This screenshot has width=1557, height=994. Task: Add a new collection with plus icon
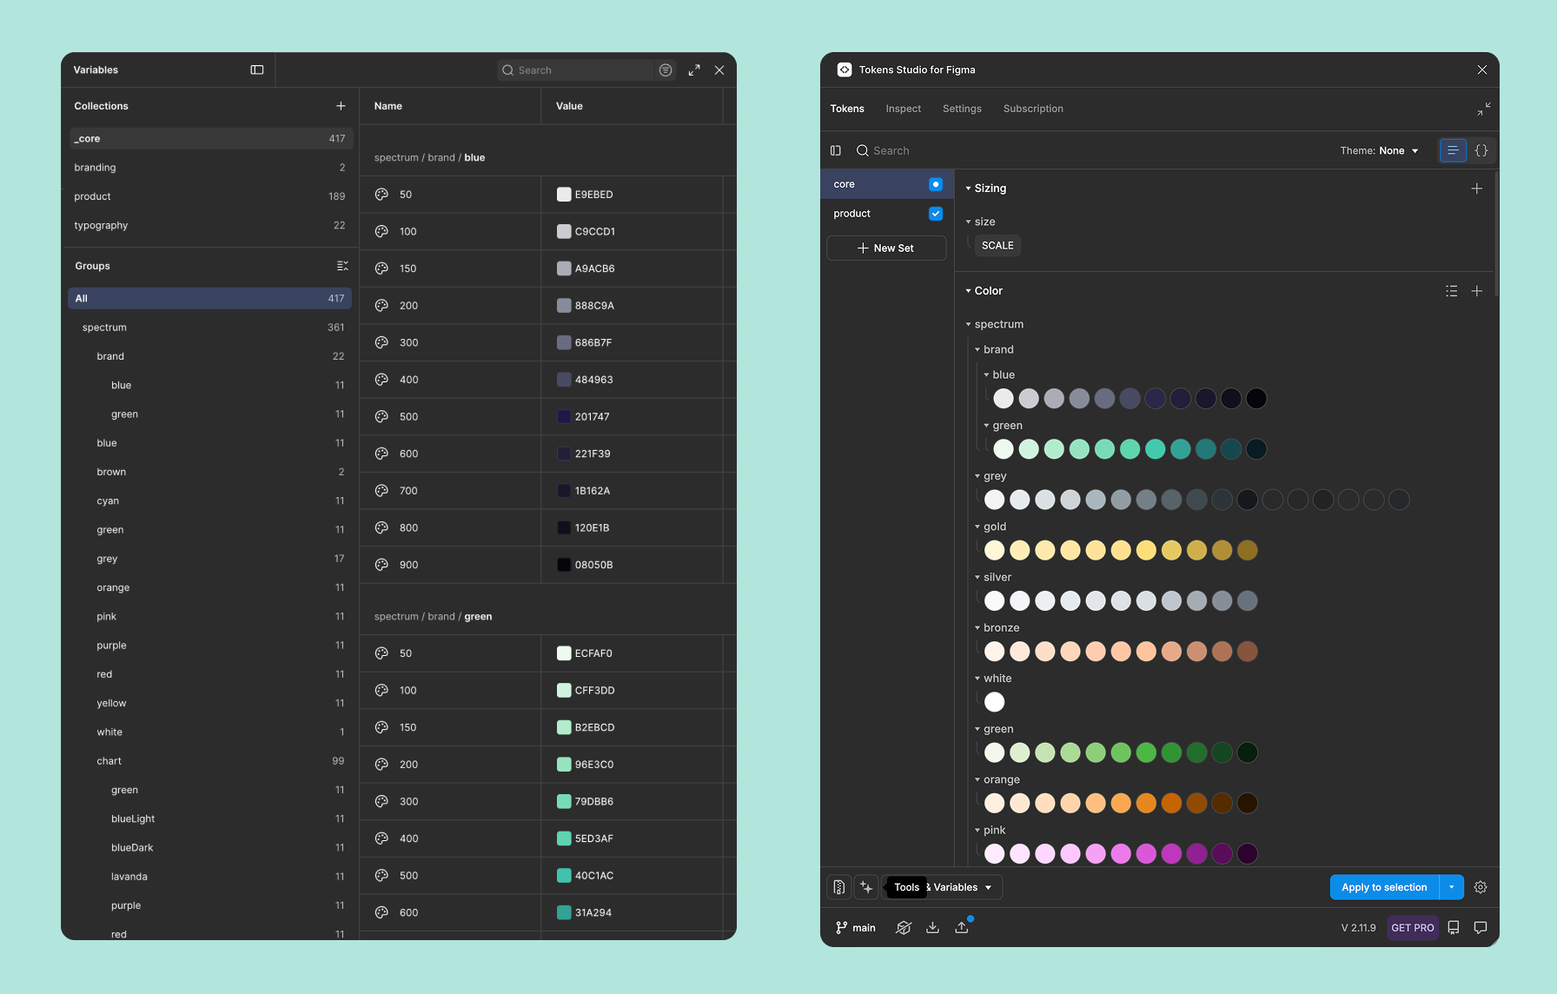point(341,106)
